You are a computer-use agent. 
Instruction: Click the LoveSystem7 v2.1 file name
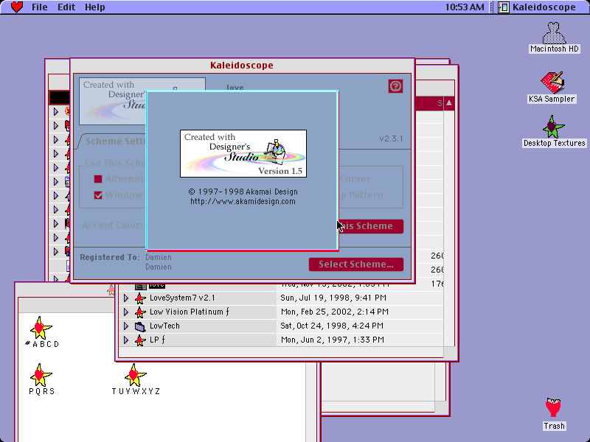[x=182, y=298]
